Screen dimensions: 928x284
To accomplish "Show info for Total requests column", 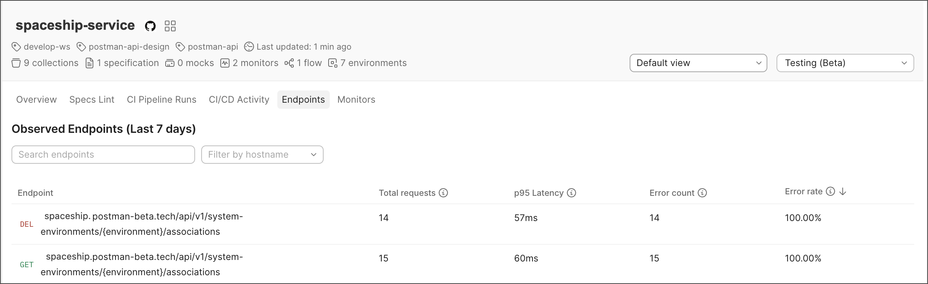I will [443, 193].
